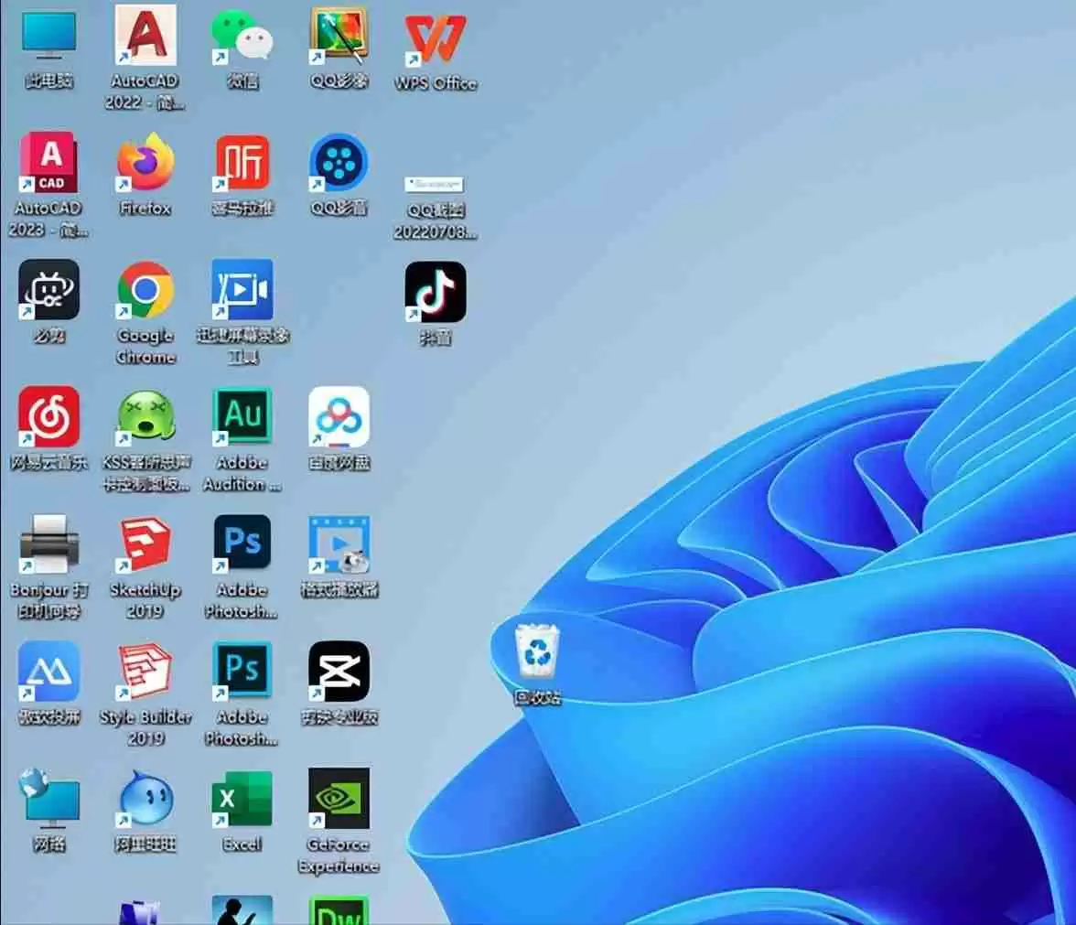Launch AutoCAD 2022 from the desktop
Image resolution: width=1076 pixels, height=925 pixels.
coord(145,37)
